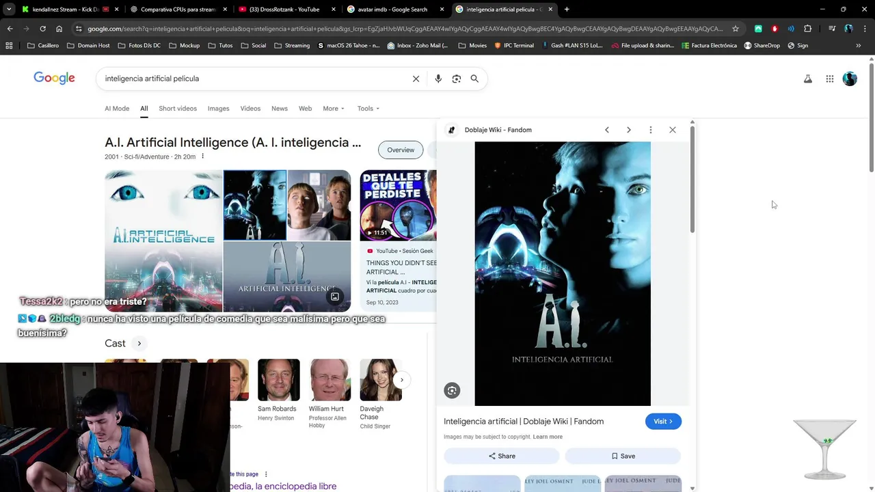
Task: Clear the search box with the X
Action: (416, 79)
